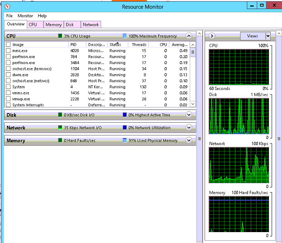
Task: Select the System Interrupts row name
Action: click(28, 105)
